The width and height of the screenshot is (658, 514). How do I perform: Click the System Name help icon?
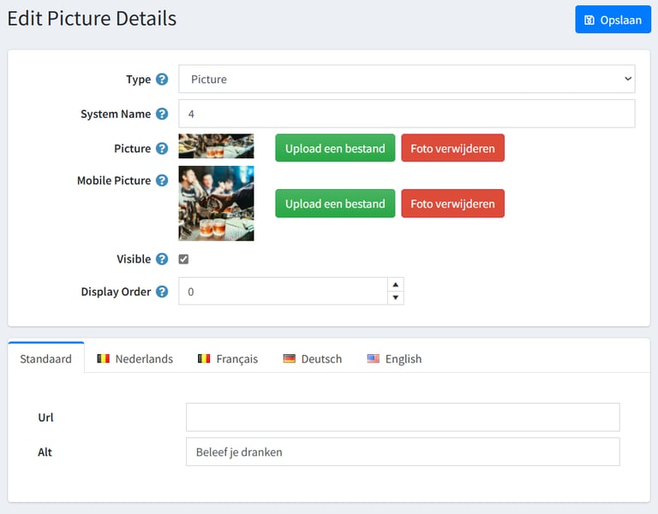[x=161, y=114]
